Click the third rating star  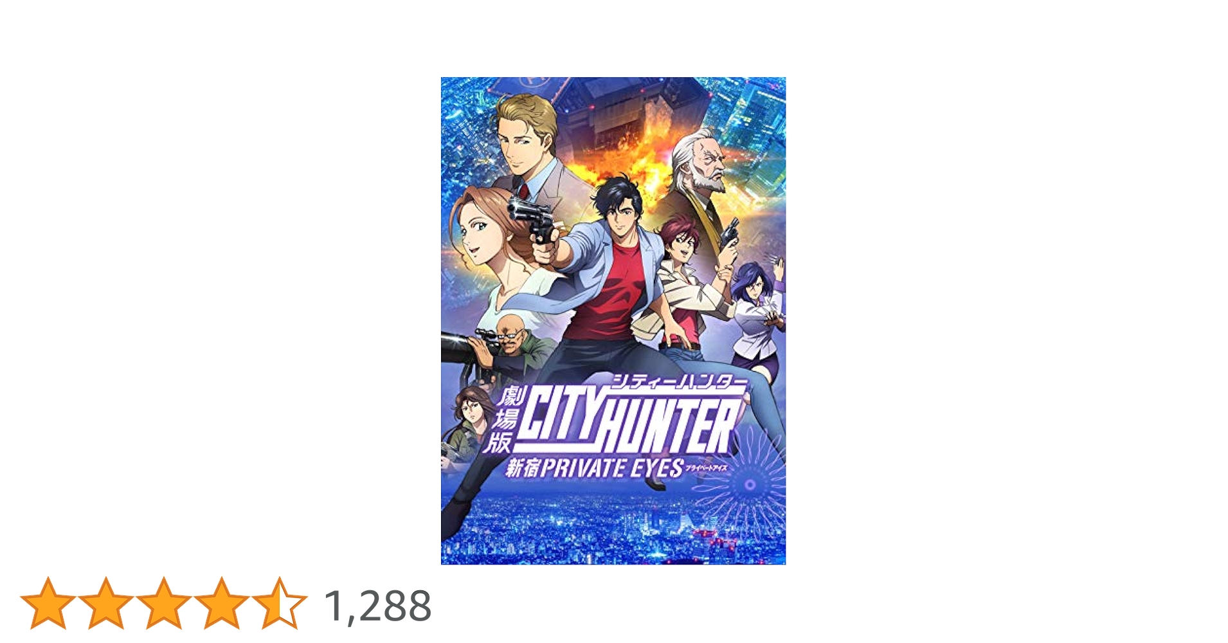pos(163,602)
